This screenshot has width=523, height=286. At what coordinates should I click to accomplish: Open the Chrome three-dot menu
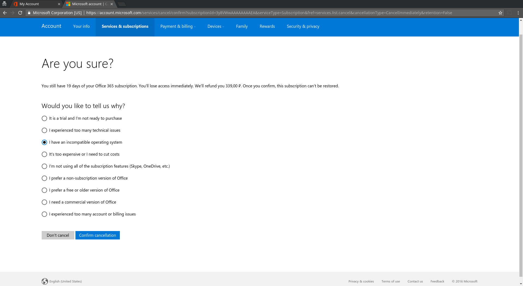(518, 13)
